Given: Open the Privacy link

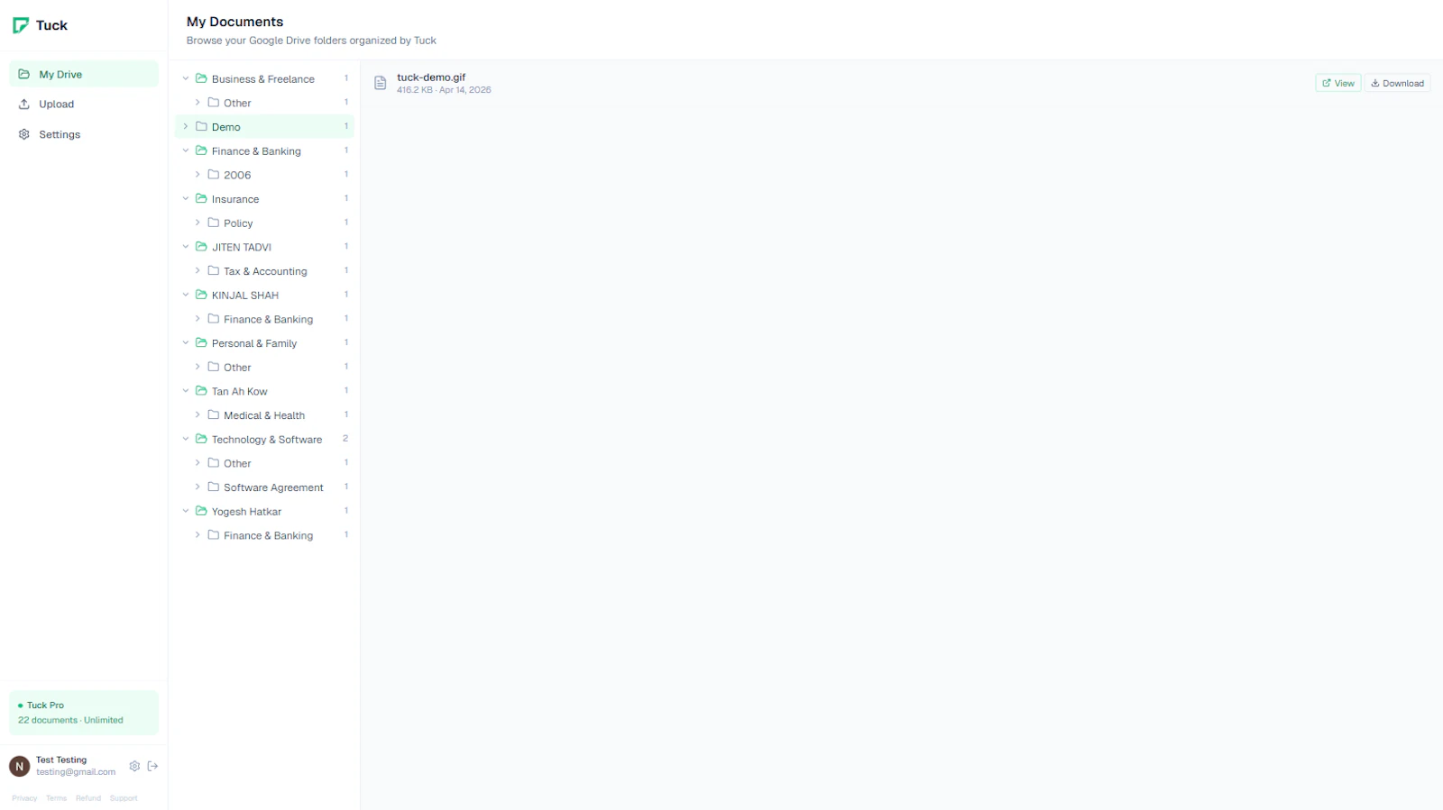Looking at the screenshot, I should 24,798.
